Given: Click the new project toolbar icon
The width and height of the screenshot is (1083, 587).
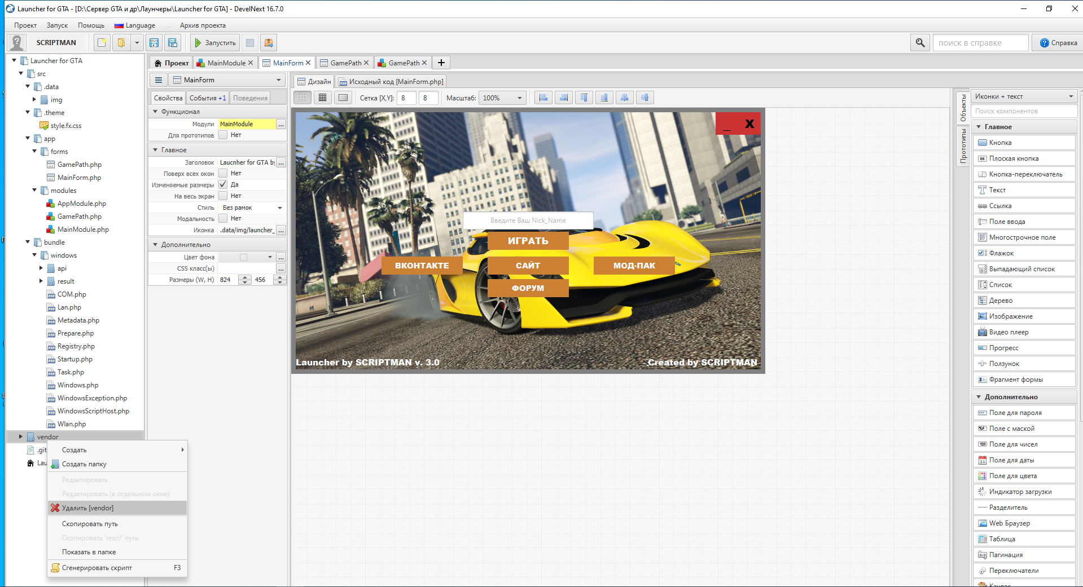Looking at the screenshot, I should tap(102, 43).
